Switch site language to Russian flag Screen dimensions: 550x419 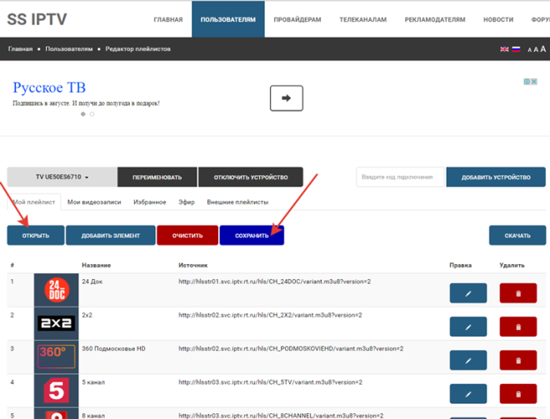point(516,49)
